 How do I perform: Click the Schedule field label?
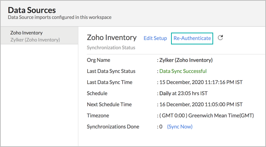[97, 93]
